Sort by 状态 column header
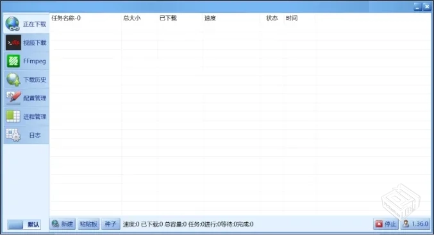The width and height of the screenshot is (434, 235). pyautogui.click(x=272, y=18)
